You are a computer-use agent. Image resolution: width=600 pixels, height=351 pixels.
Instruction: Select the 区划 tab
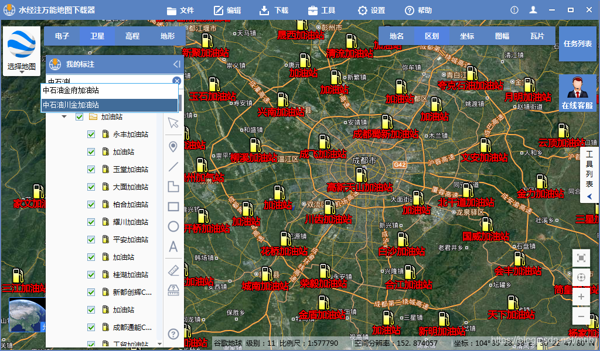[x=432, y=36]
